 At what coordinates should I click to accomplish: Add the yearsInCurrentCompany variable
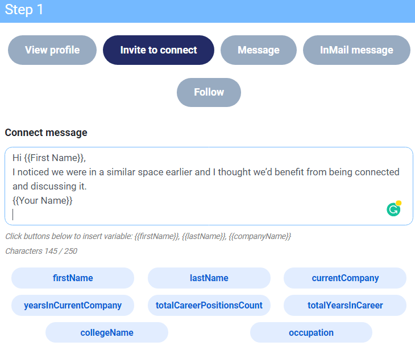pyautogui.click(x=73, y=305)
